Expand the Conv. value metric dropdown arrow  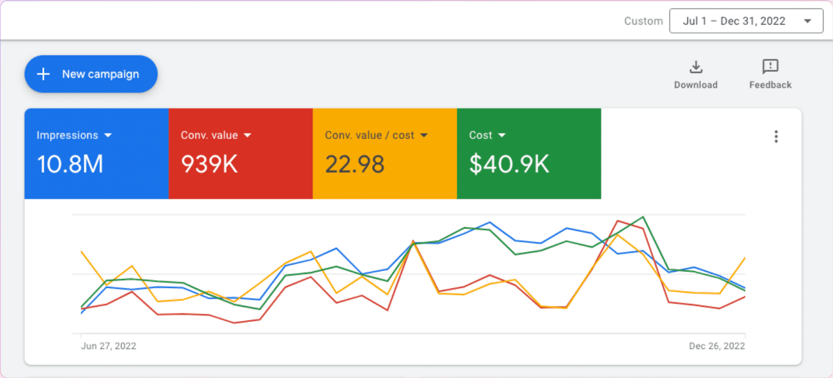pyautogui.click(x=247, y=135)
